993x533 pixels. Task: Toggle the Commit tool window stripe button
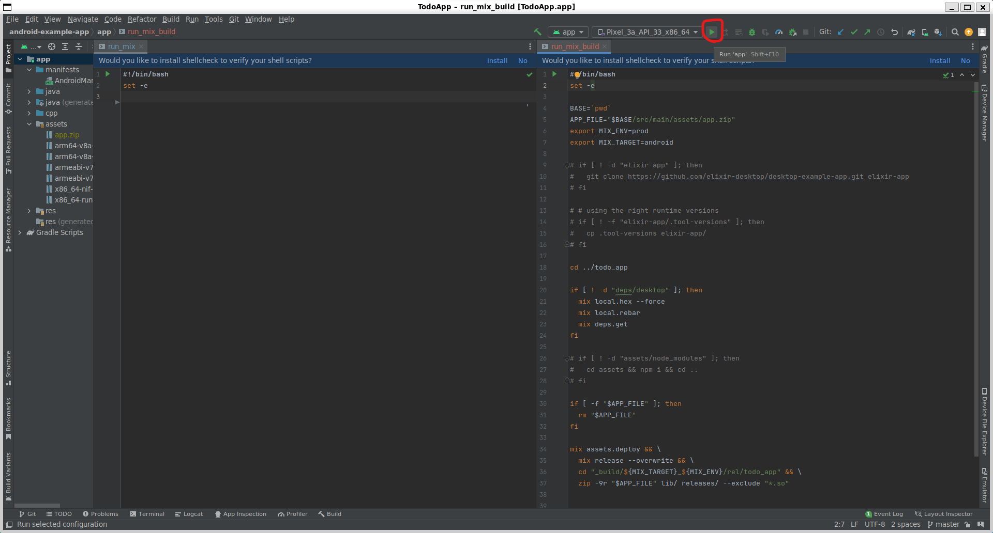click(8, 99)
